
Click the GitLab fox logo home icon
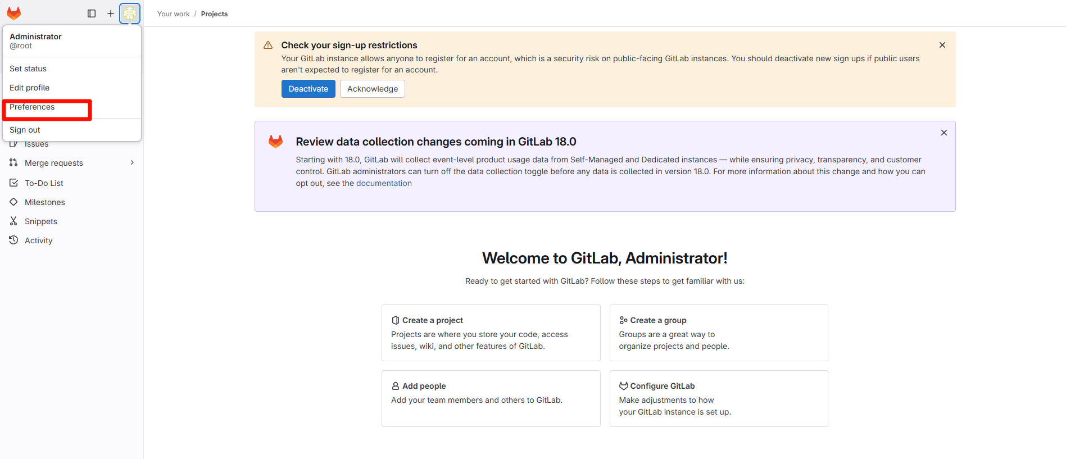point(14,13)
